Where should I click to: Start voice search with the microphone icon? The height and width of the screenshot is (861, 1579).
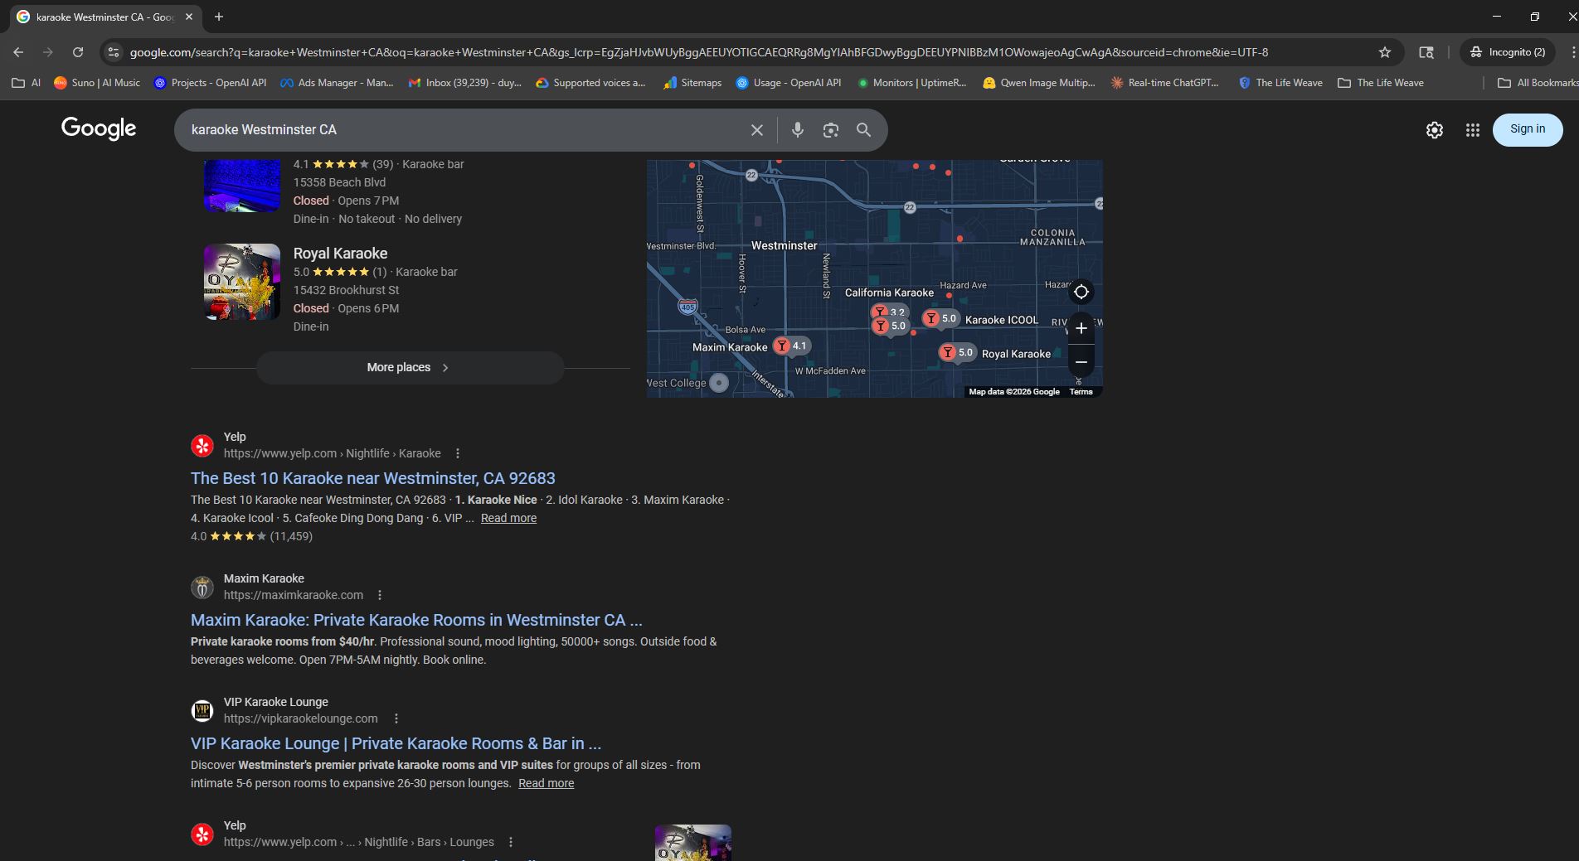tap(797, 130)
